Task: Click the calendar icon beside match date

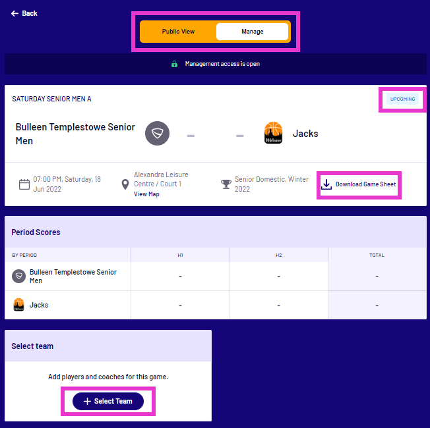Action: pyautogui.click(x=24, y=184)
